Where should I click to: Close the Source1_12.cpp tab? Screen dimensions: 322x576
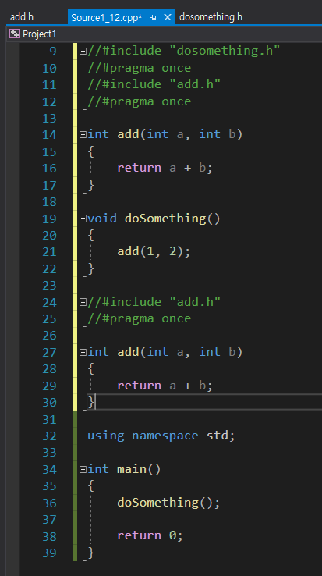point(167,17)
